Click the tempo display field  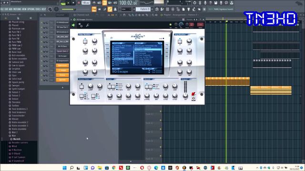click(x=86, y=3)
